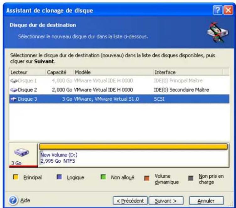
Task: Click the Principal legend label
Action: tap(32, 178)
